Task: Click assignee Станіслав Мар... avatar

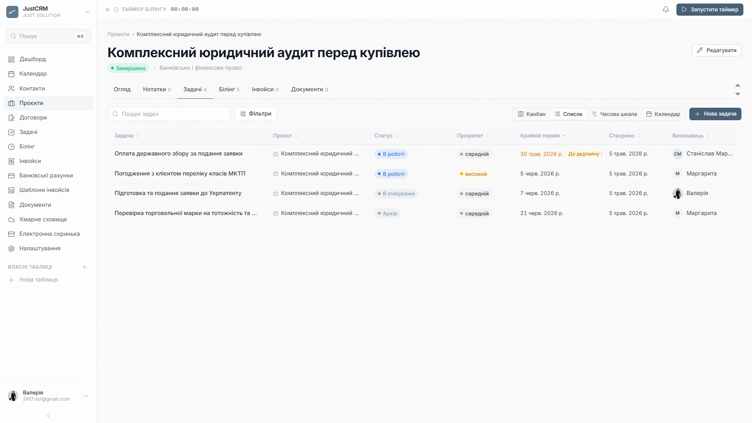Action: [678, 154]
